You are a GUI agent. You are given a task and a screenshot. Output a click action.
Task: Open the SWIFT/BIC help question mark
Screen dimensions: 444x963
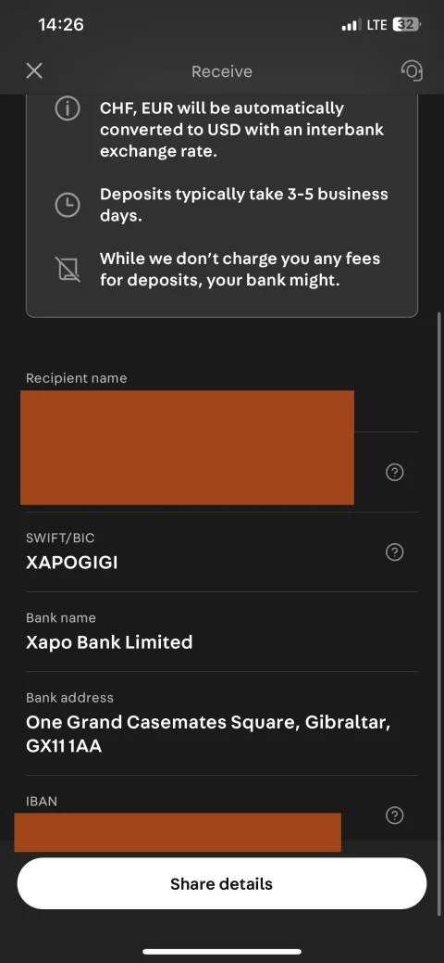394,552
